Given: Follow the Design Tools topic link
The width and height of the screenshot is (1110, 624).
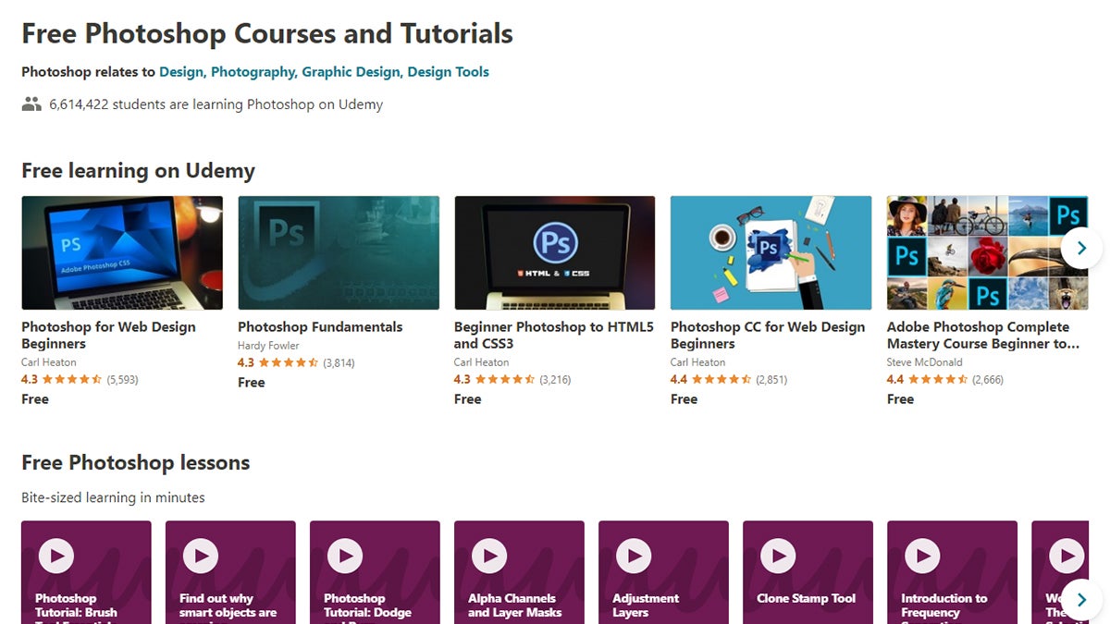Looking at the screenshot, I should [449, 72].
